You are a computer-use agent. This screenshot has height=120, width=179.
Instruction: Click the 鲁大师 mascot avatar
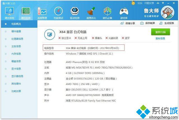pyautogui.click(x=168, y=12)
